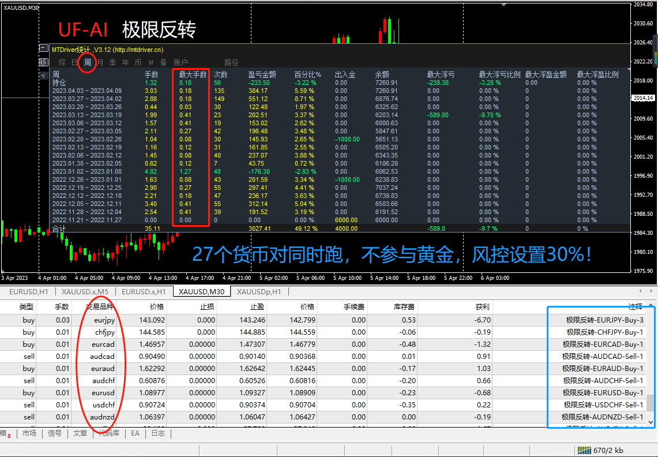Show 年 yearly statistics in MTDriver

point(126,62)
